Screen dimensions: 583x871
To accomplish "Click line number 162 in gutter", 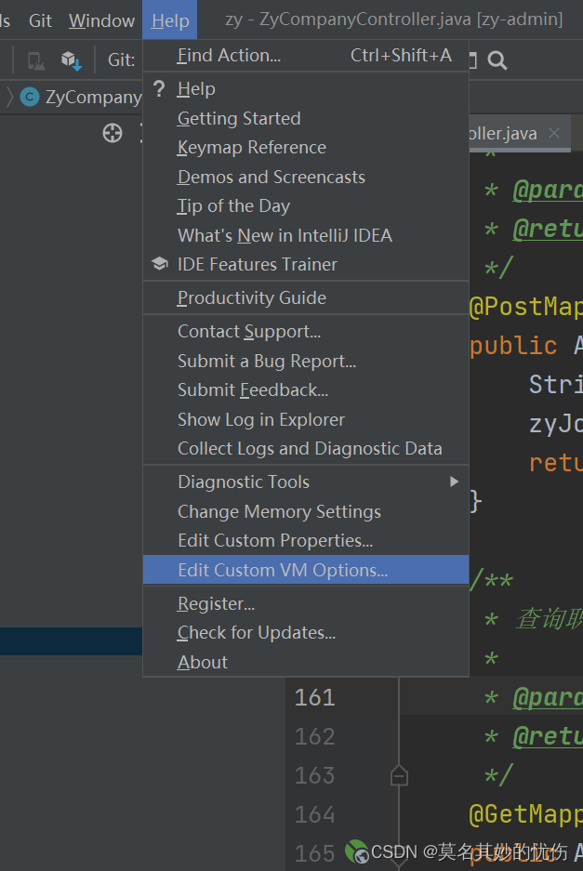I will point(314,736).
